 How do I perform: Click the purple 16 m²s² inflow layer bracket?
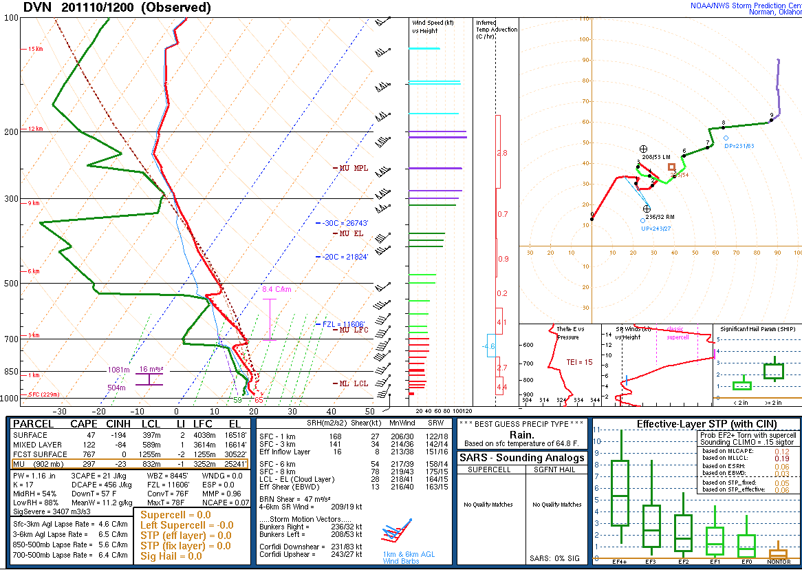point(149,379)
